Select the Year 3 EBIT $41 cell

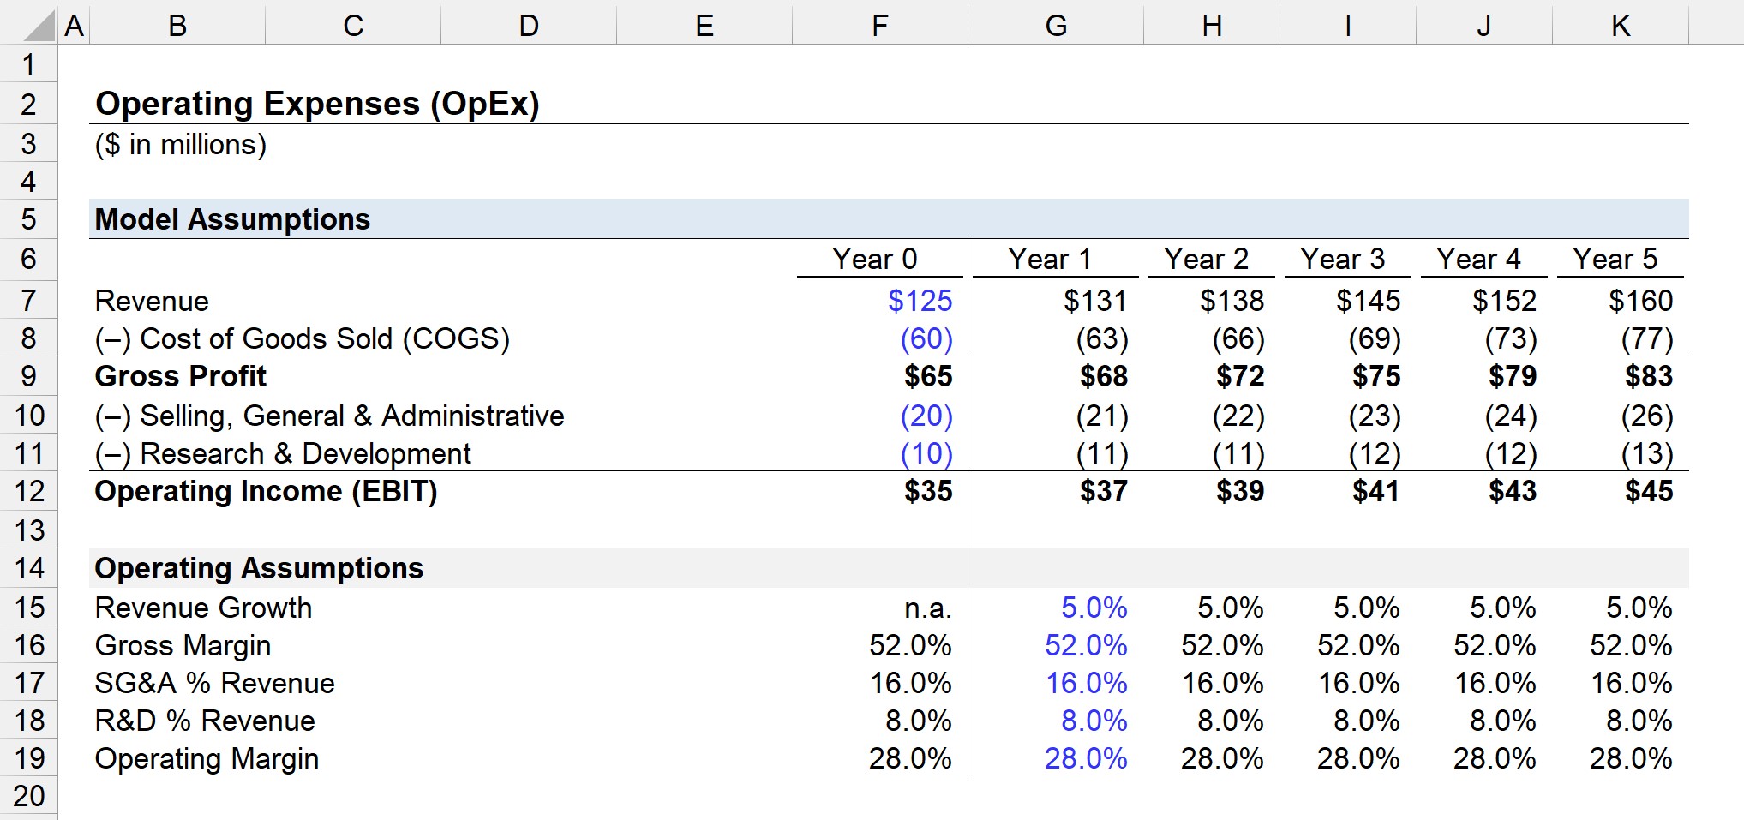(x=1375, y=491)
